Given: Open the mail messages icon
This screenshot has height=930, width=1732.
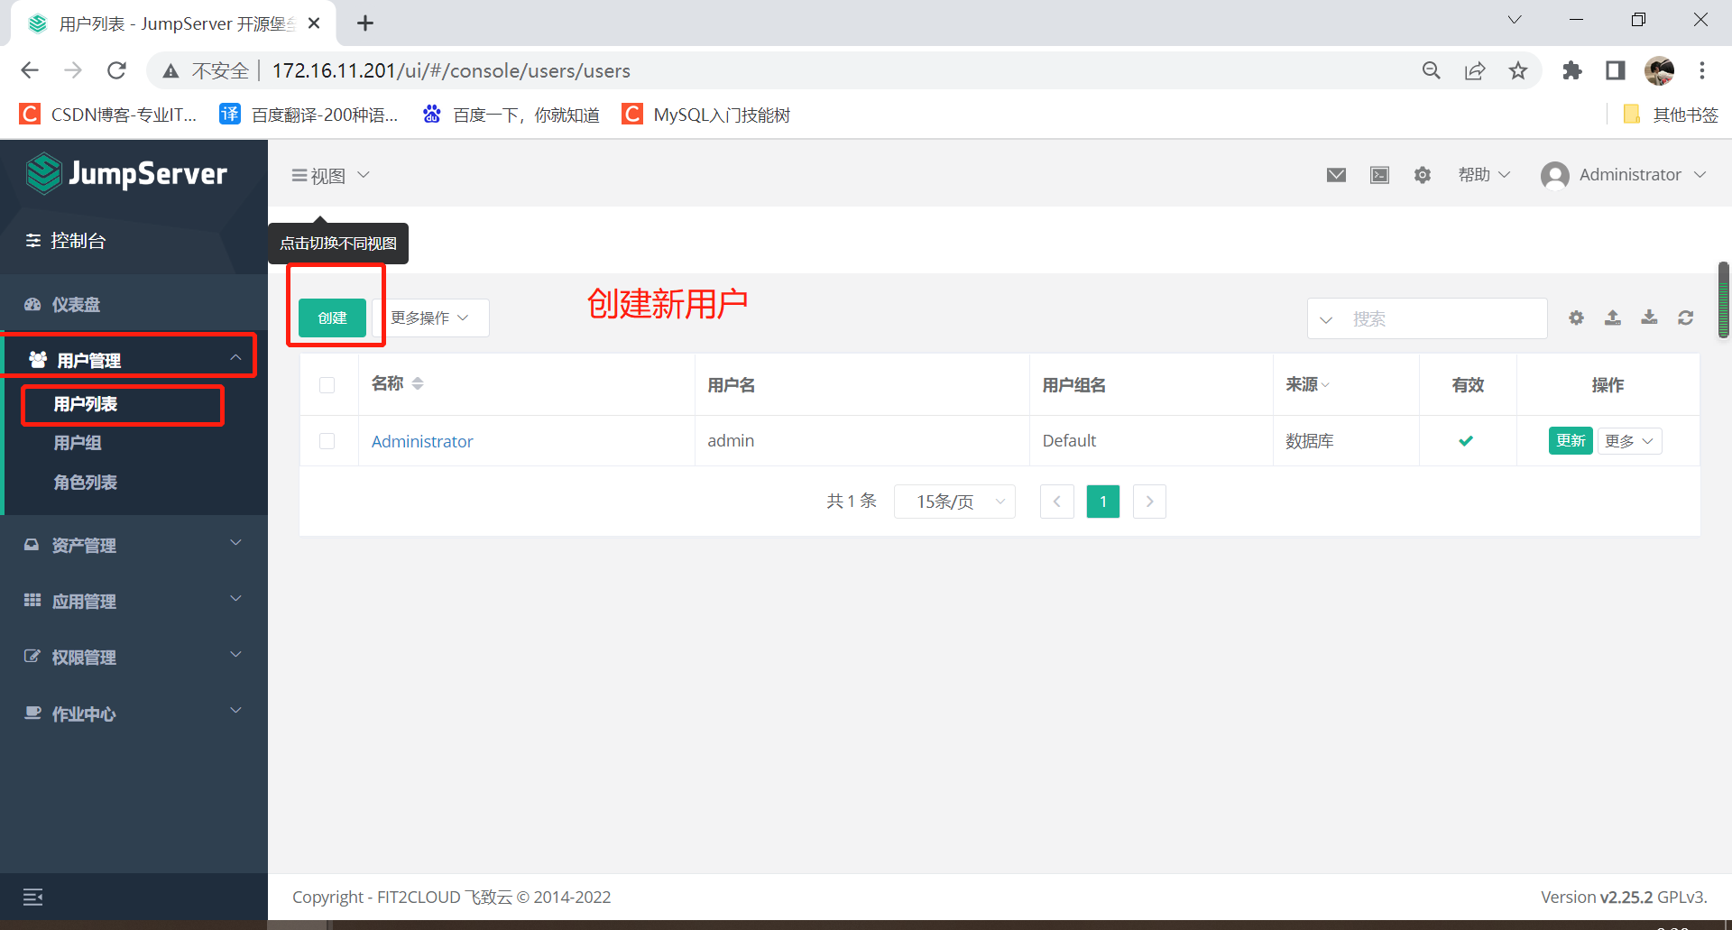Looking at the screenshot, I should 1336,175.
